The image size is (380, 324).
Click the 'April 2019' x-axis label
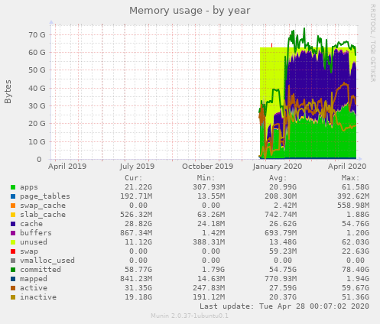click(x=67, y=167)
